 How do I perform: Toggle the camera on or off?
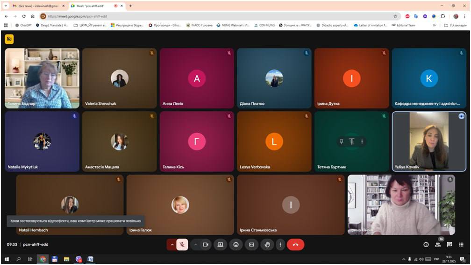[205, 245]
